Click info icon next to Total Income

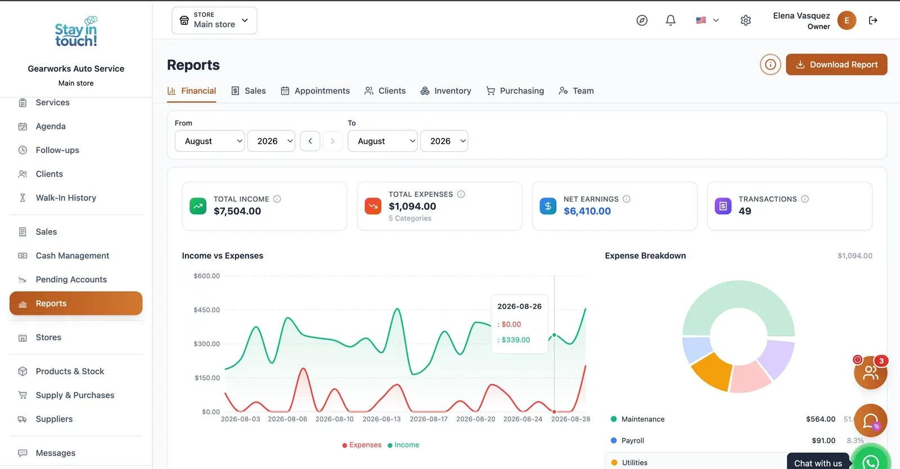[277, 199]
